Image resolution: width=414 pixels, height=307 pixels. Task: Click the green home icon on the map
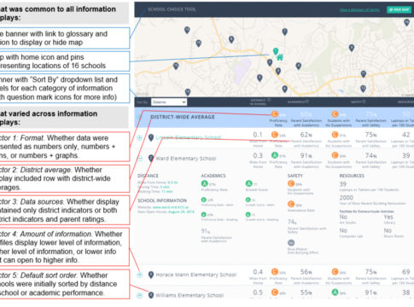click(280, 57)
